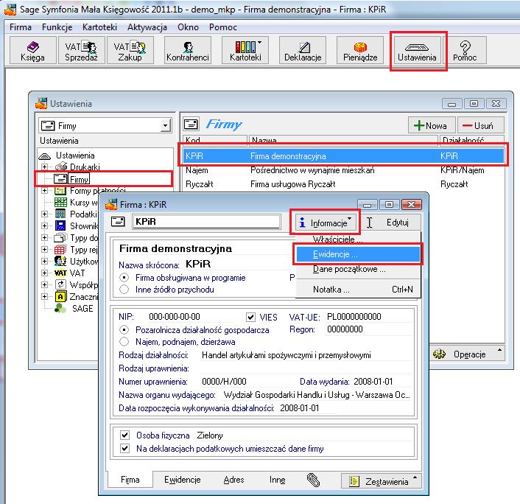The image size is (520, 504).
Task: Click paperclip attachment icon in Firma window
Action: 313,480
